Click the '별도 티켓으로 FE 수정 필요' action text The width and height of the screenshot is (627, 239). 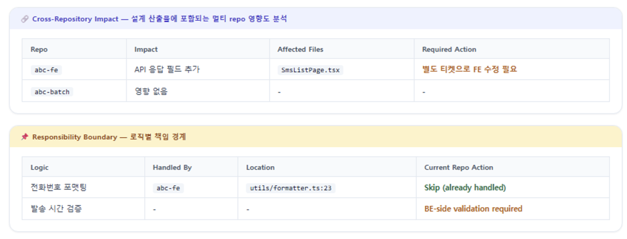click(x=470, y=69)
